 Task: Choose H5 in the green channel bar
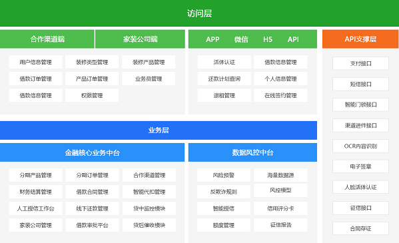click(268, 39)
